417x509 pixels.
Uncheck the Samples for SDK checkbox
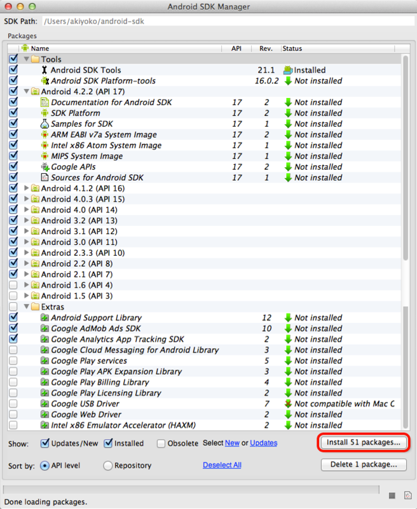coord(13,123)
